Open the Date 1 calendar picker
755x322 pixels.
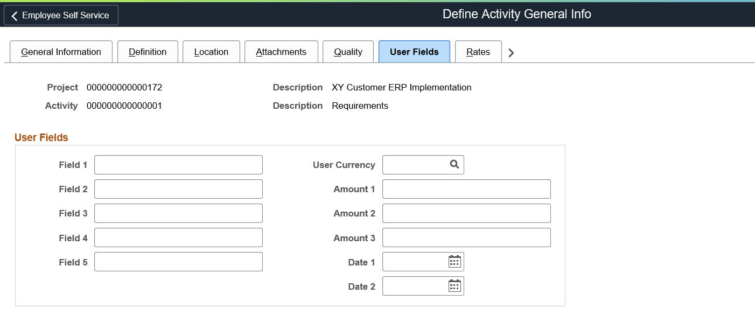point(454,262)
